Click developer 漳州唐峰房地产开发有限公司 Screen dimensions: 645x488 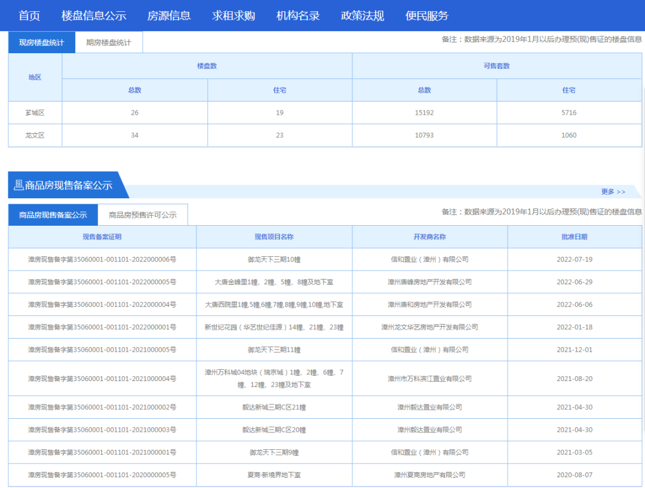429,283
